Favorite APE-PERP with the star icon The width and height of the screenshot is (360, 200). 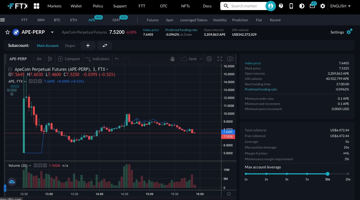(x=8, y=32)
